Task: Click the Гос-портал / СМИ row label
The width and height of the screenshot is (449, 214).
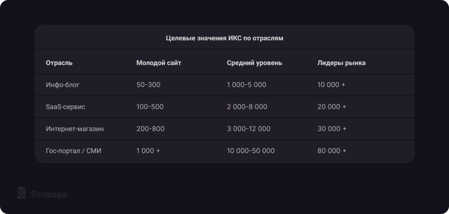Action: tap(74, 151)
